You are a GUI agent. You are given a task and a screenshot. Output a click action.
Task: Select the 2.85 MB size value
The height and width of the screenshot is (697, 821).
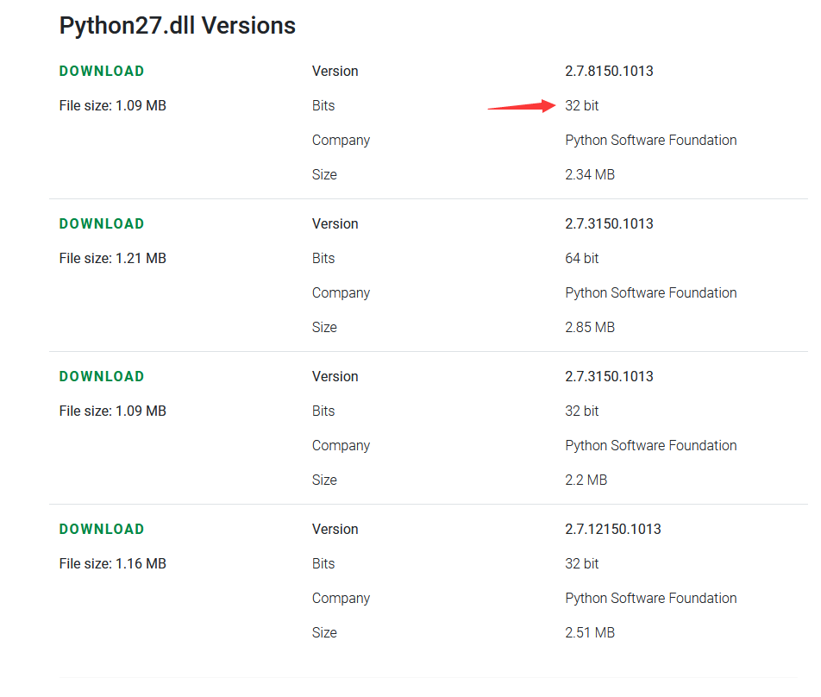pos(590,327)
